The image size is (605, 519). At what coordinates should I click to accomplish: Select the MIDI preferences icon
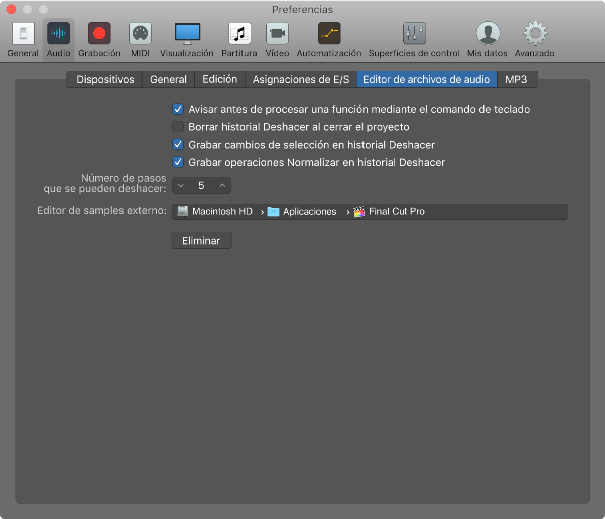140,34
